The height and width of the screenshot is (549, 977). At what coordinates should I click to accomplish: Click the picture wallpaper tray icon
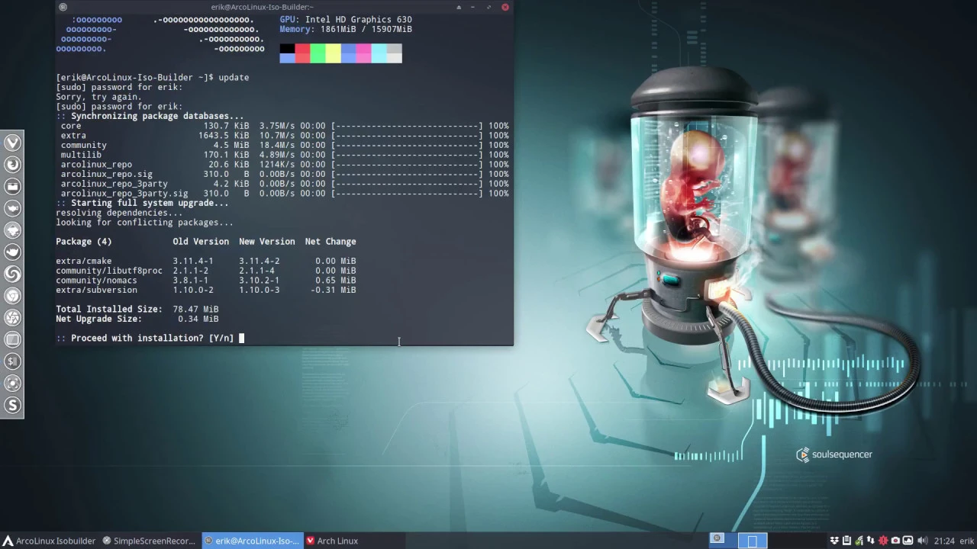[908, 541]
